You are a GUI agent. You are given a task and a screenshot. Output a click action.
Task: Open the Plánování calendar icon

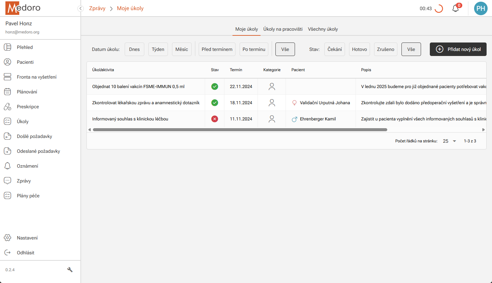(7, 92)
